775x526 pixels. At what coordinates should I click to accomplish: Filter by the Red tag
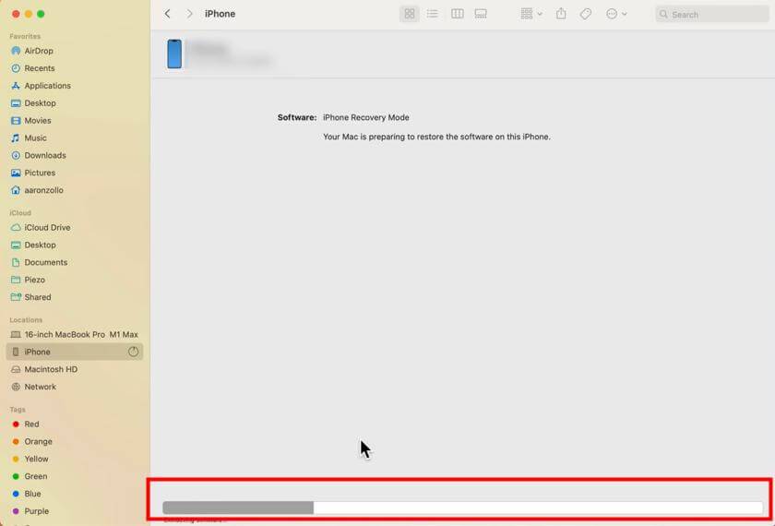[x=74, y=424]
